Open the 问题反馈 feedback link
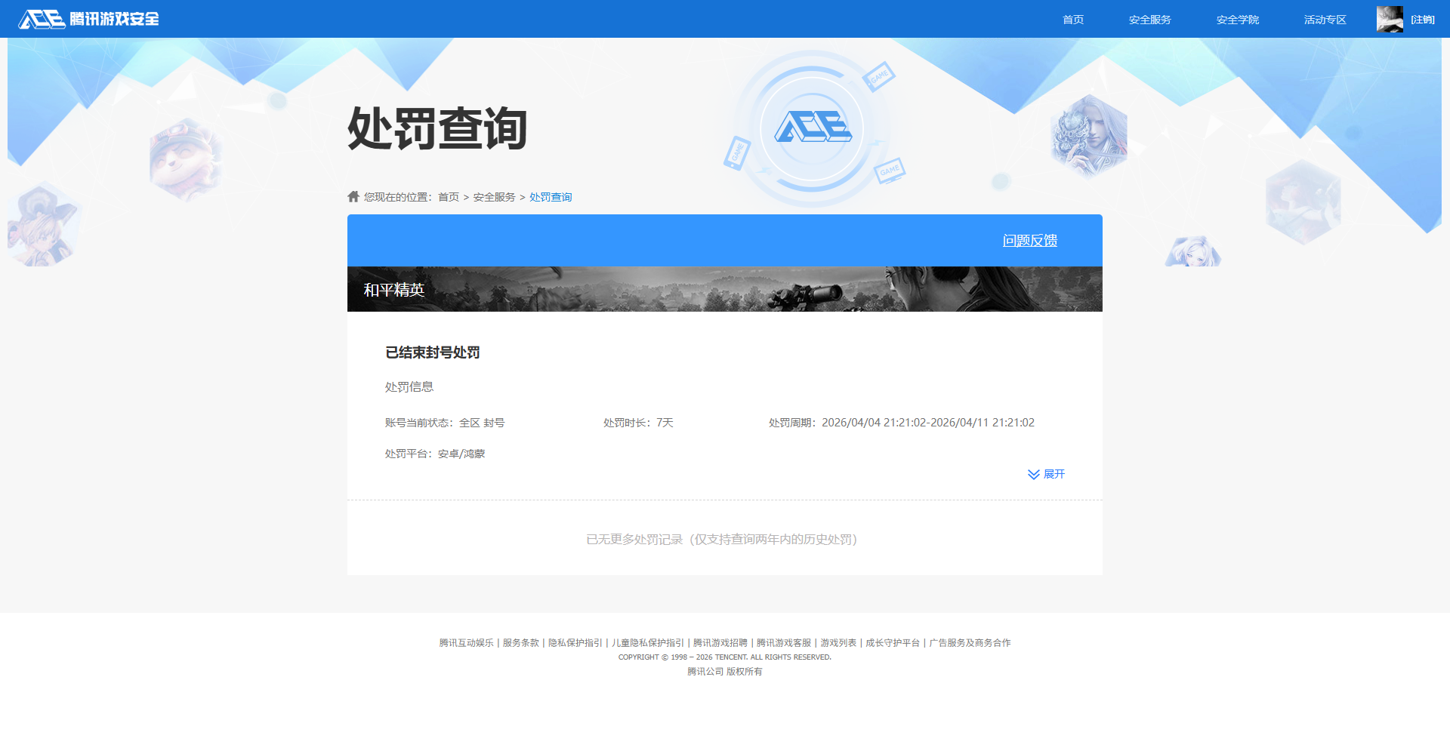This screenshot has width=1450, height=754. [x=1029, y=240]
